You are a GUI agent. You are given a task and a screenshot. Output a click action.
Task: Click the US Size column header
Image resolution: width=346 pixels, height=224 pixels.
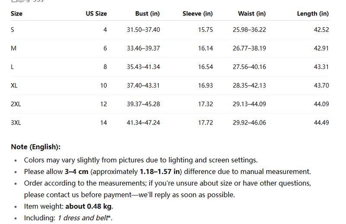click(96, 13)
